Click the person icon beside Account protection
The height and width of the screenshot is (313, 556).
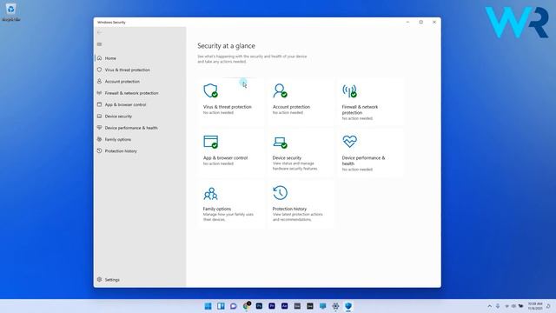tap(99, 81)
